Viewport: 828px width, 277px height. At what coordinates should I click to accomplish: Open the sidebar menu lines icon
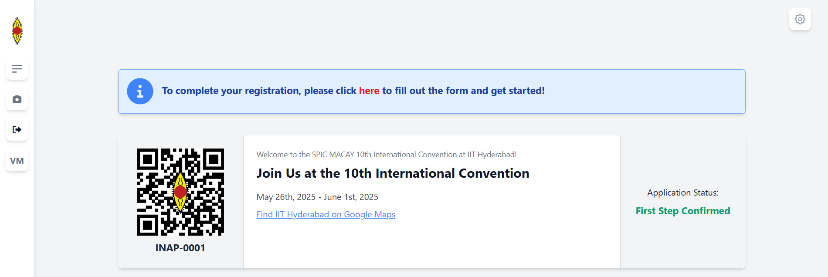coord(17,69)
